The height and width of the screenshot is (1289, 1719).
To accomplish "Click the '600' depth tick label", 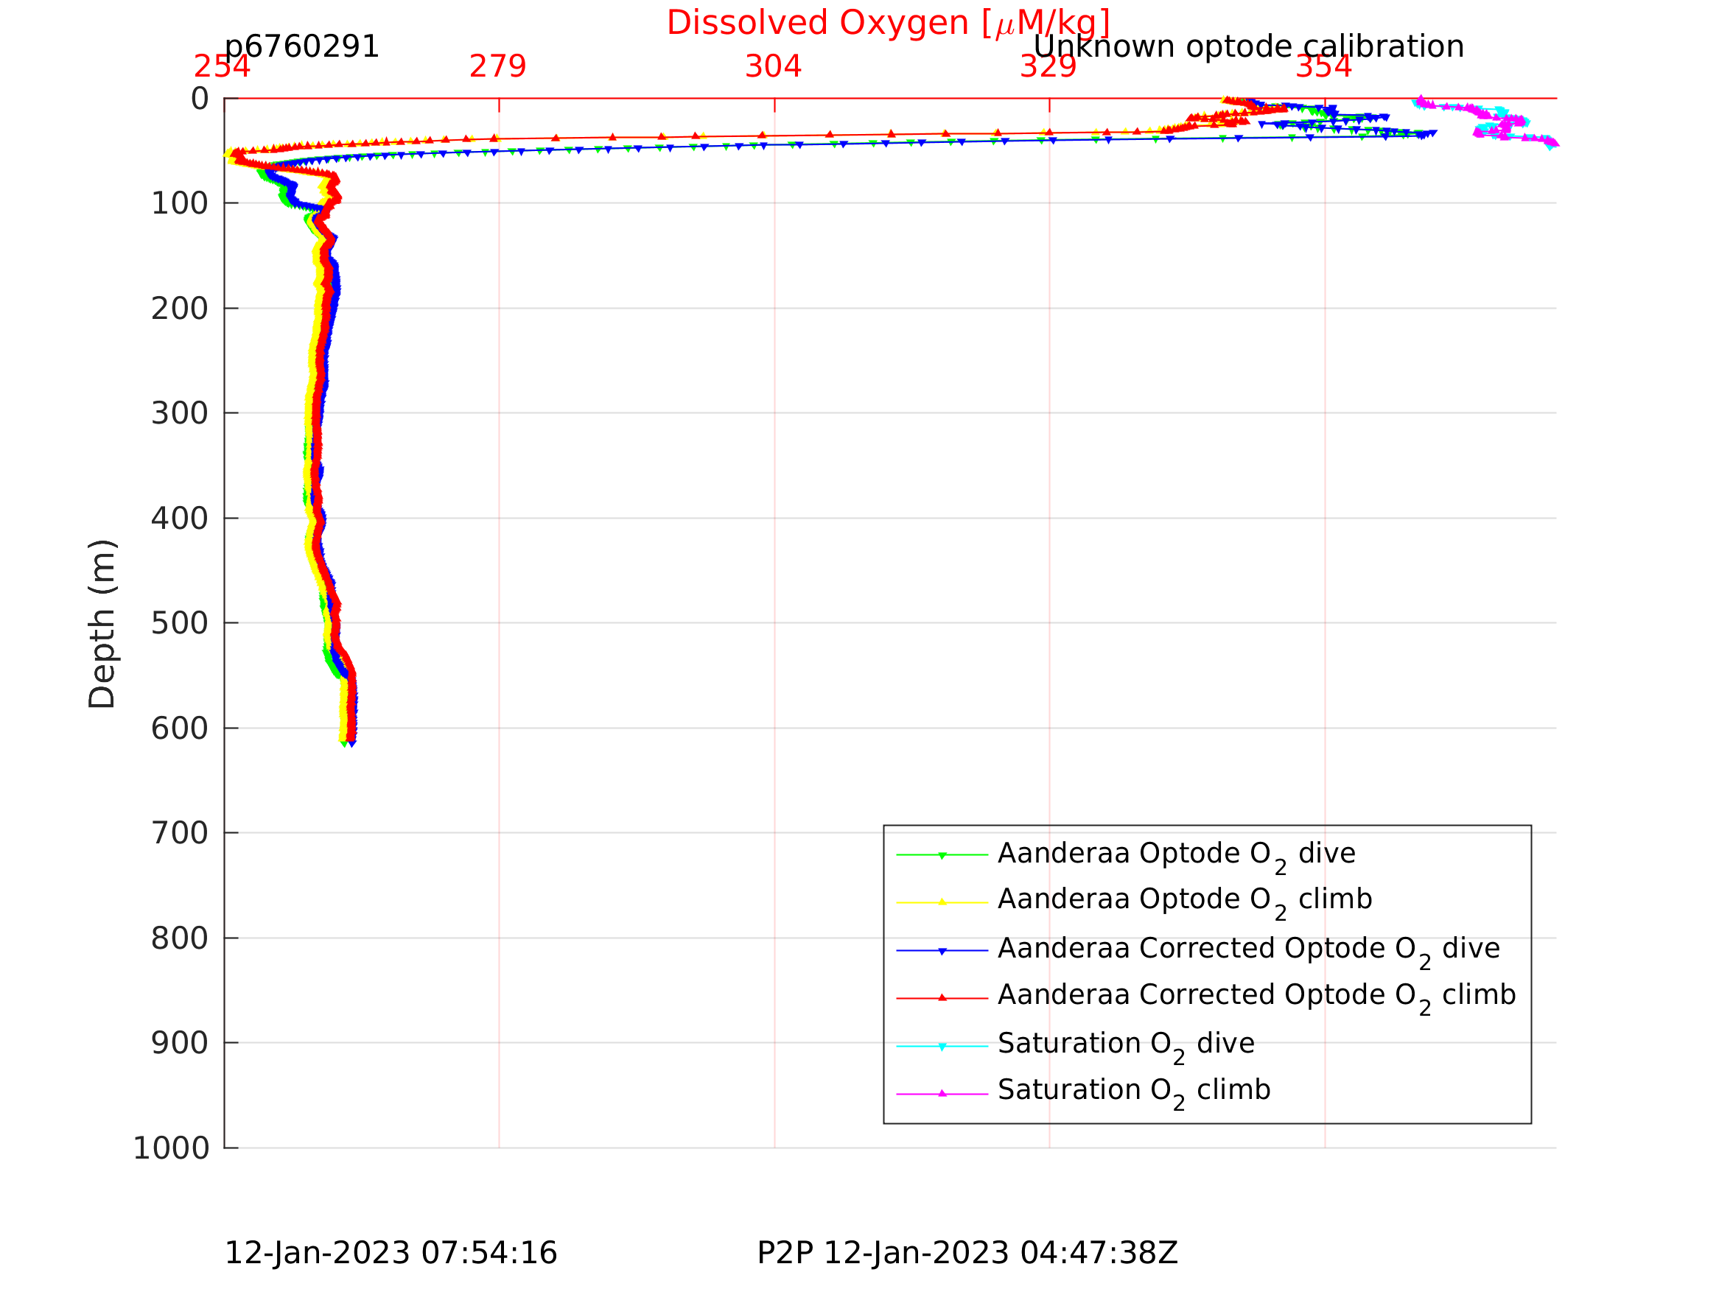I will point(180,728).
